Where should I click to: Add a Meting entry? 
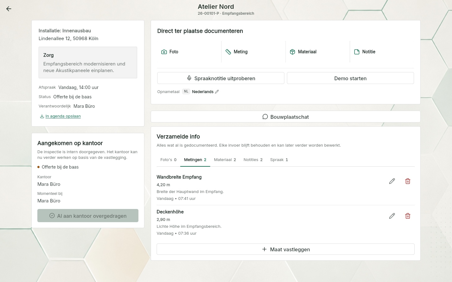pos(254,52)
